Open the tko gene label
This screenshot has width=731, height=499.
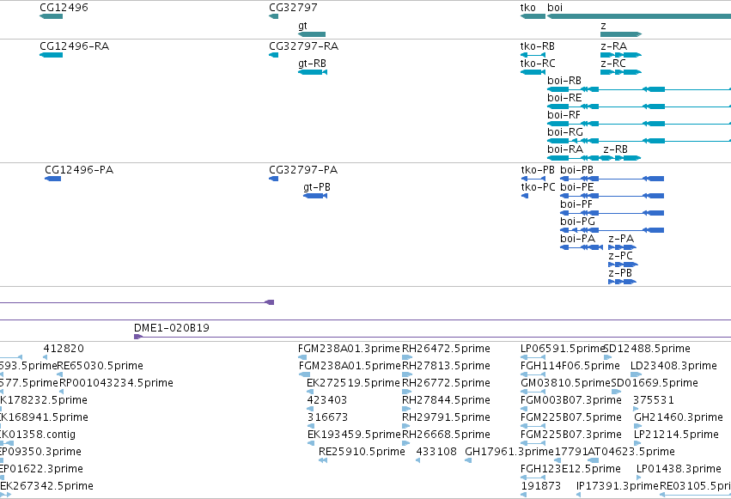[x=527, y=8]
